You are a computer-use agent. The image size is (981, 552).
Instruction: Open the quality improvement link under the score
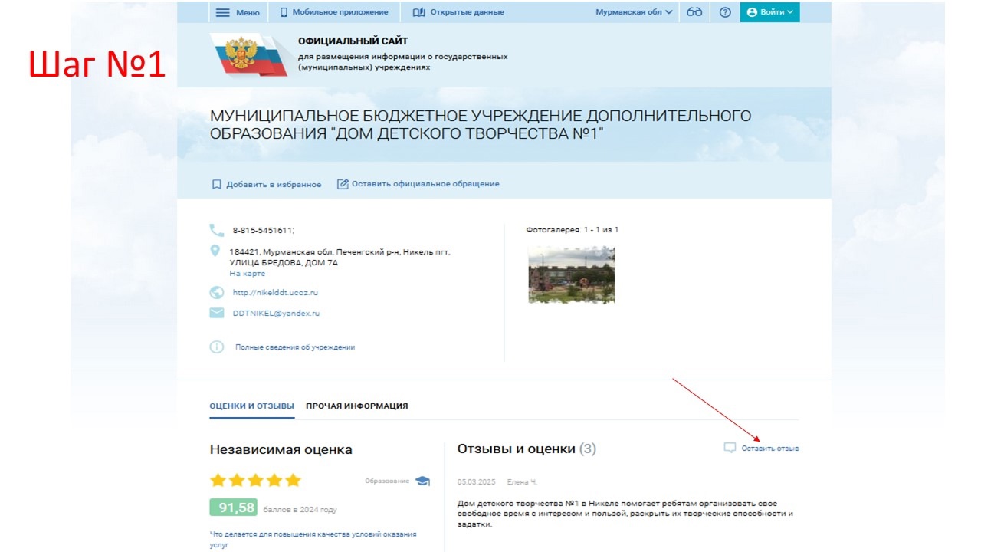(313, 540)
